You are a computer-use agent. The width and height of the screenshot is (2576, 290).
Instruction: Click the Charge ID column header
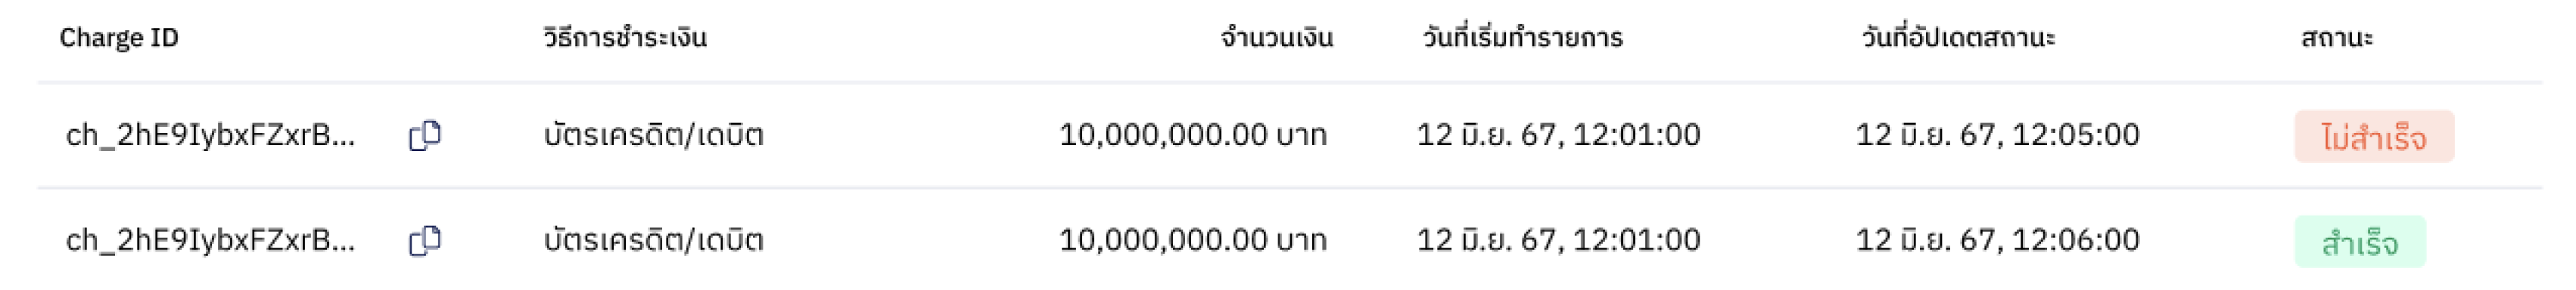119,38
